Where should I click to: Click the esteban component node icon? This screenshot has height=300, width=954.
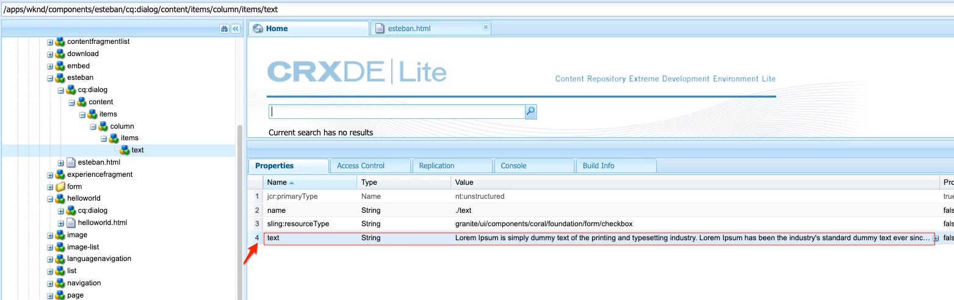click(60, 77)
